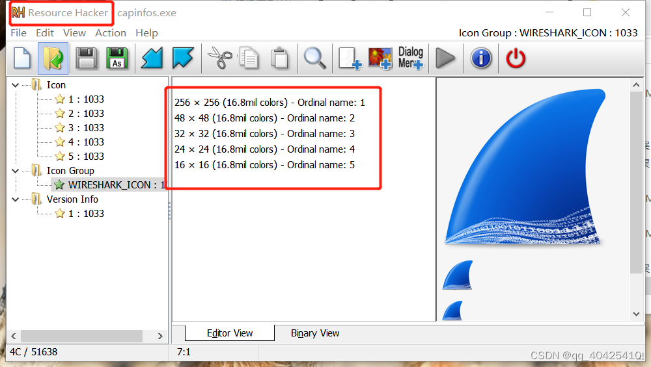
Task: Add a new blank resource via plus-page icon
Action: click(350, 58)
